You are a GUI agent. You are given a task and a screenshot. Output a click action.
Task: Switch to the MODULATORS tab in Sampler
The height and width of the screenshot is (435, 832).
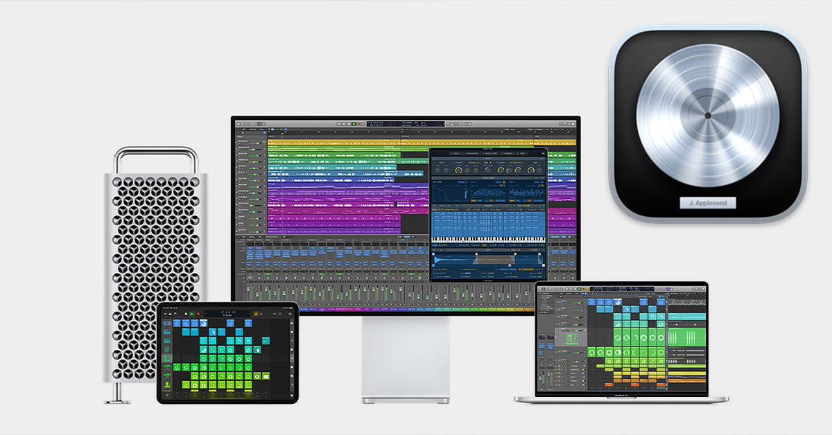491,154
